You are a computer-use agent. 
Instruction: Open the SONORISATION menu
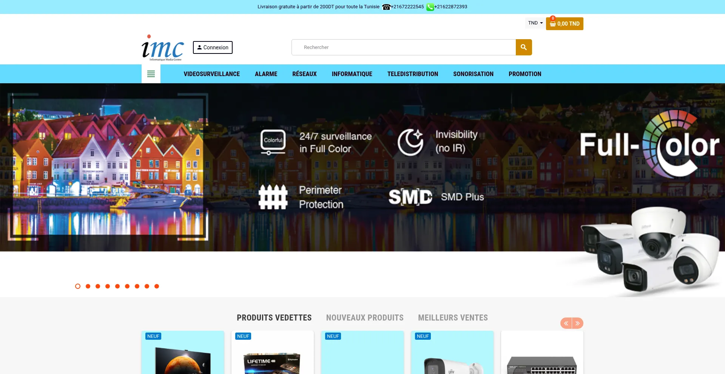point(474,74)
